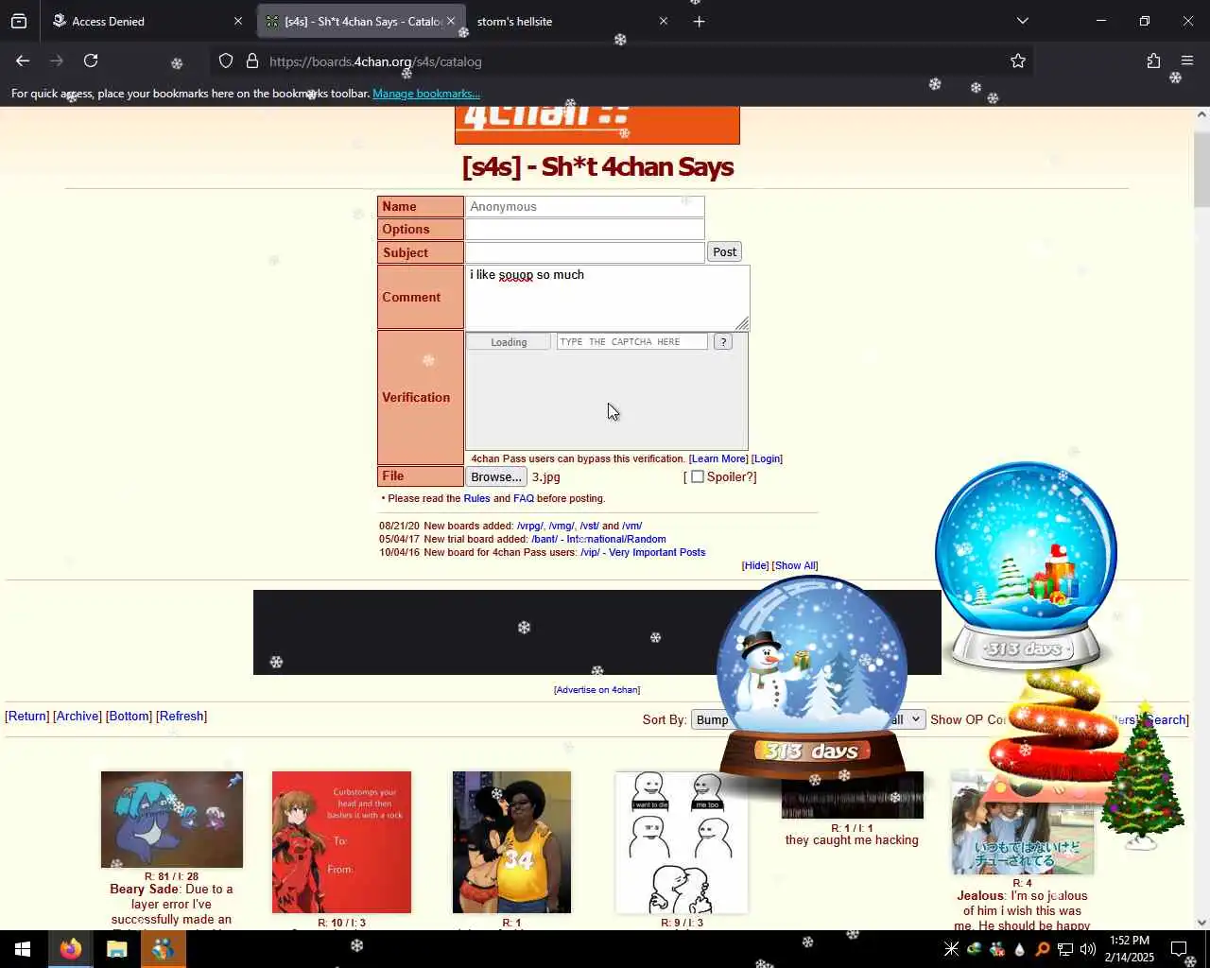Screen dimensions: 1210x968
Task: Open the network tray icon
Action: tap(1065, 949)
